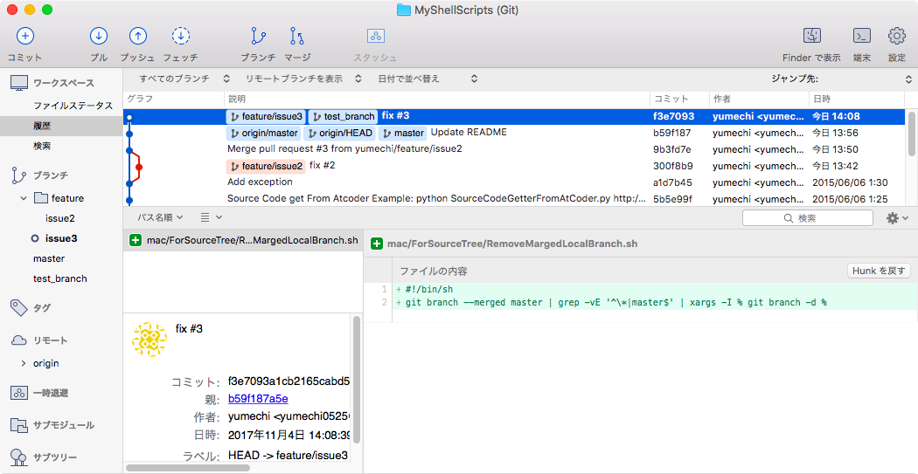Click the Subtrees (サブツリー) sidebar icon

[x=19, y=457]
